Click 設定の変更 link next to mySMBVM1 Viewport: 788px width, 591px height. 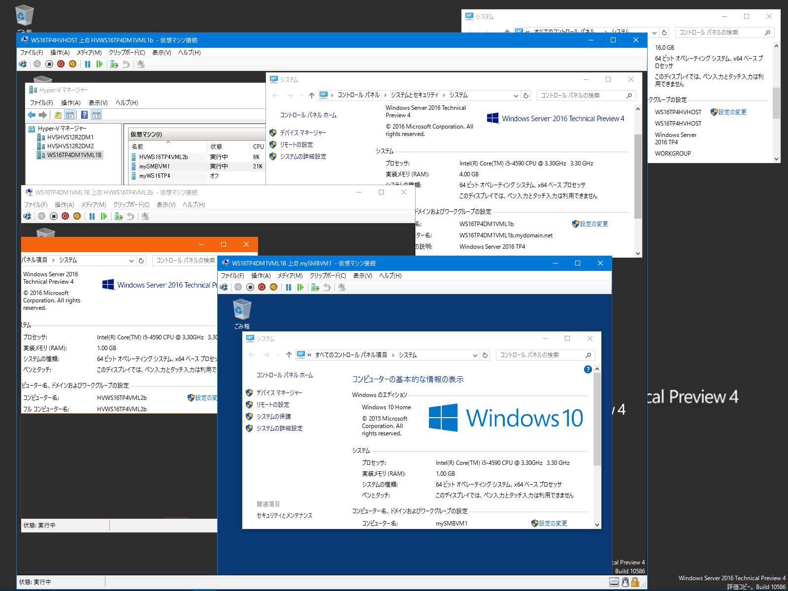pyautogui.click(x=553, y=524)
